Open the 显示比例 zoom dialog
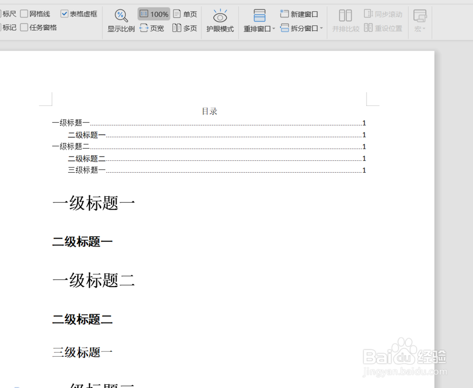 (121, 21)
